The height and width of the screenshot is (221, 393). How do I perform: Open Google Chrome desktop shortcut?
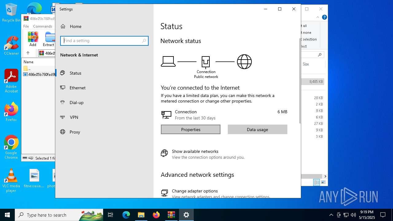coord(11,147)
